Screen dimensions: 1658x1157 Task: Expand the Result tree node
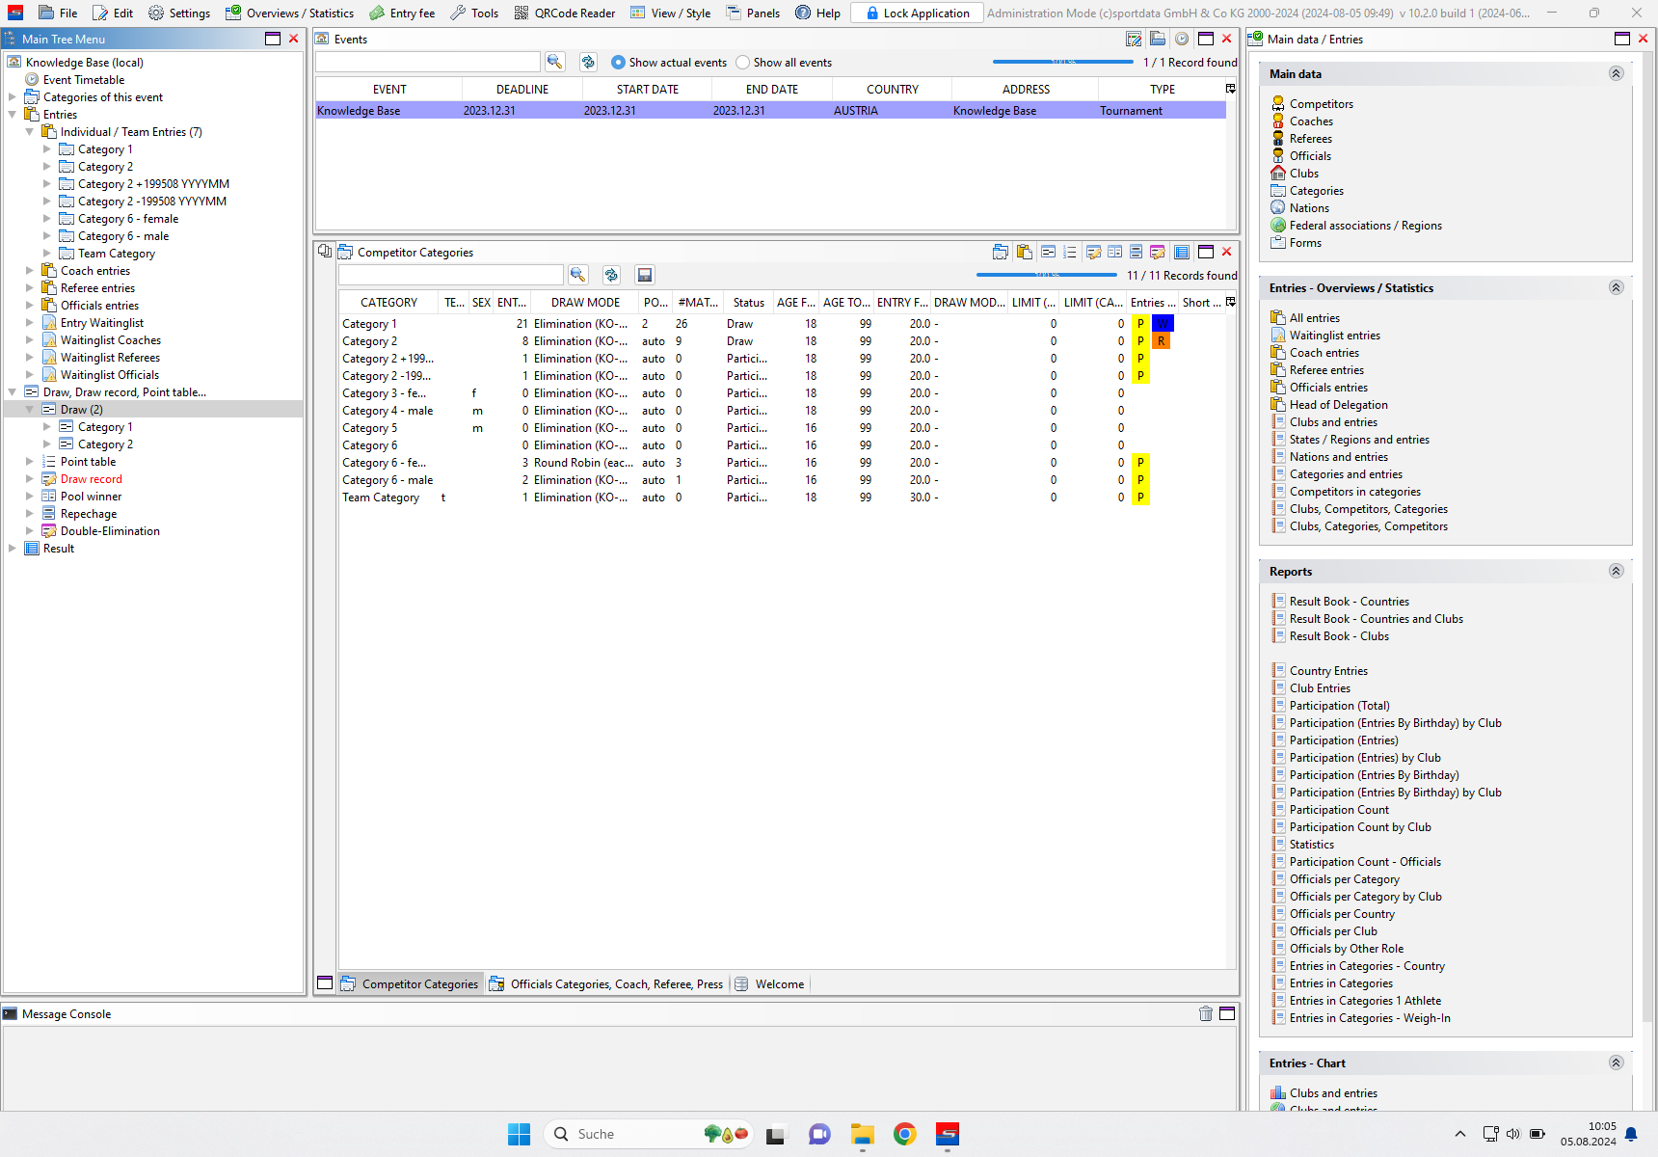click(13, 548)
